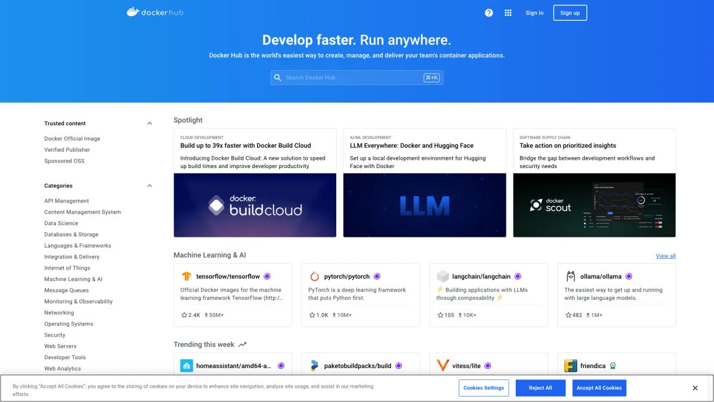Click the Sign up button
Image resolution: width=714 pixels, height=402 pixels.
point(570,13)
